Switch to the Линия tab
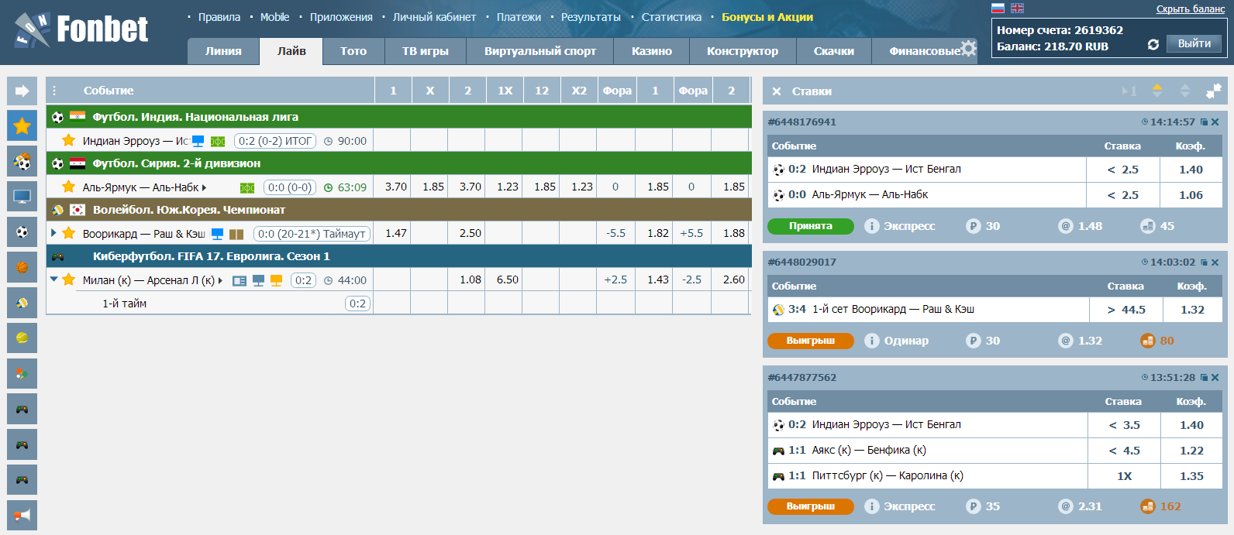 pyautogui.click(x=223, y=51)
